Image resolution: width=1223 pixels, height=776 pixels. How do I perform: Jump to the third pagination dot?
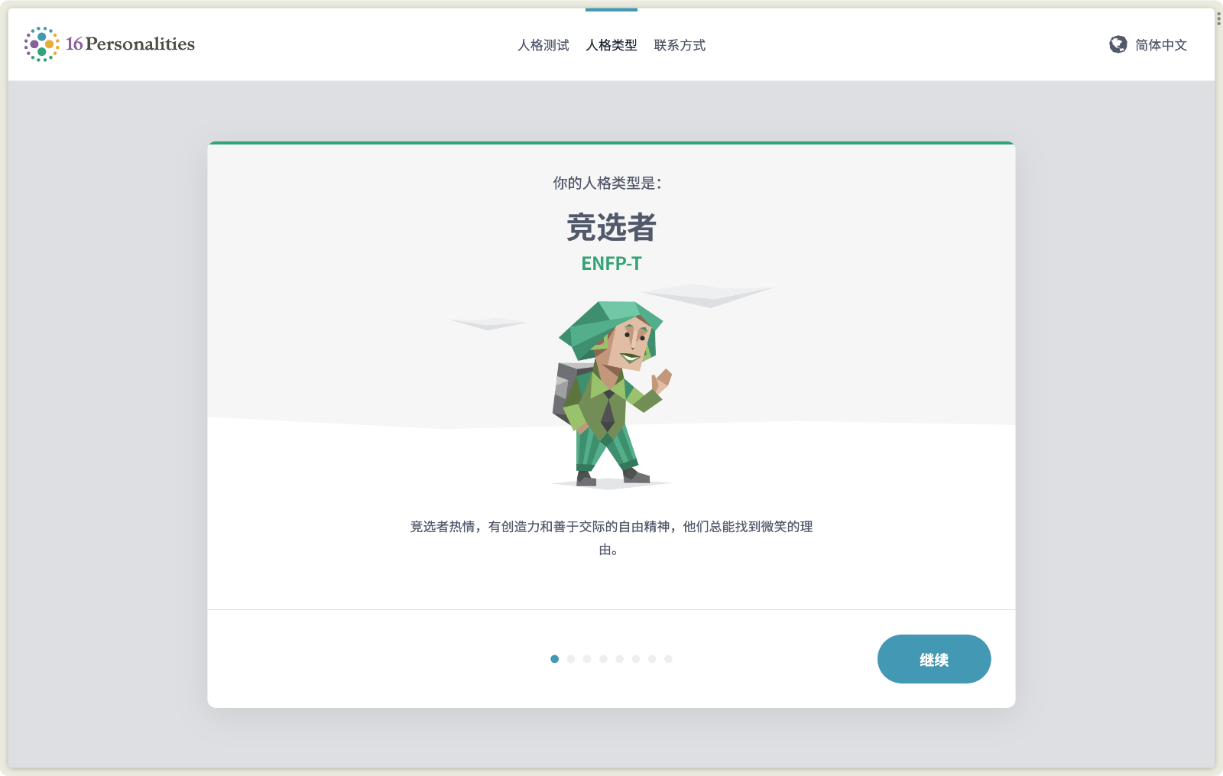(587, 659)
